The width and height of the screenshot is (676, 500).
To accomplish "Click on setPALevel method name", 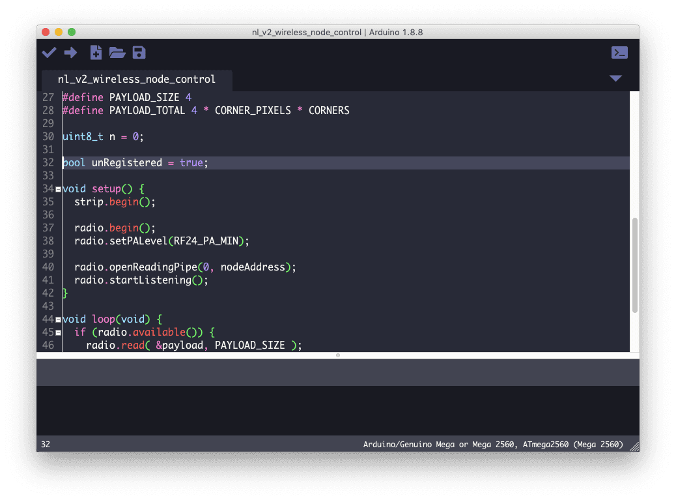I will (138, 241).
